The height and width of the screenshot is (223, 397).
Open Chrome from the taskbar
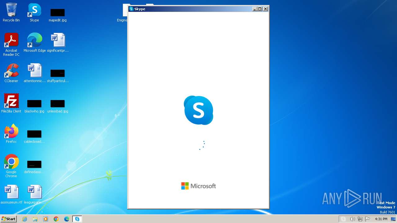pos(56,219)
